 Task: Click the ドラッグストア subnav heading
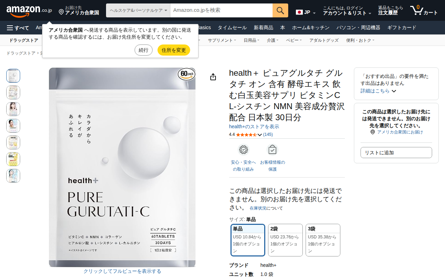pyautogui.click(x=24, y=40)
